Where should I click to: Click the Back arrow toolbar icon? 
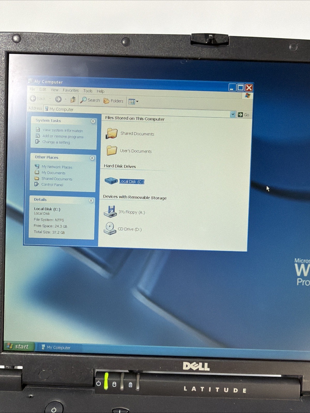tap(33, 98)
